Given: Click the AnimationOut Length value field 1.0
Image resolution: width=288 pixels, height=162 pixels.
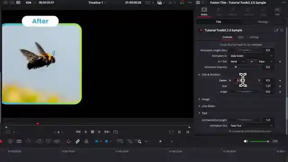Looking at the screenshot, I should 268,120.
